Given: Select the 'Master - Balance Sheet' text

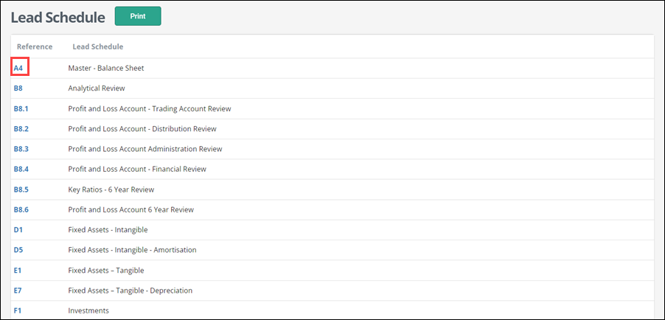Looking at the screenshot, I should pos(106,68).
